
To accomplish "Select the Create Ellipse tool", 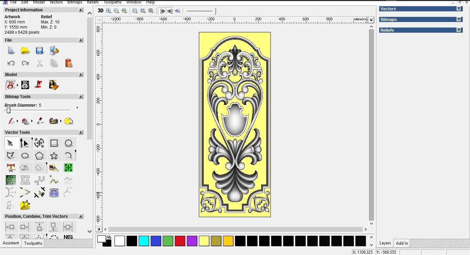I will [25, 156].
